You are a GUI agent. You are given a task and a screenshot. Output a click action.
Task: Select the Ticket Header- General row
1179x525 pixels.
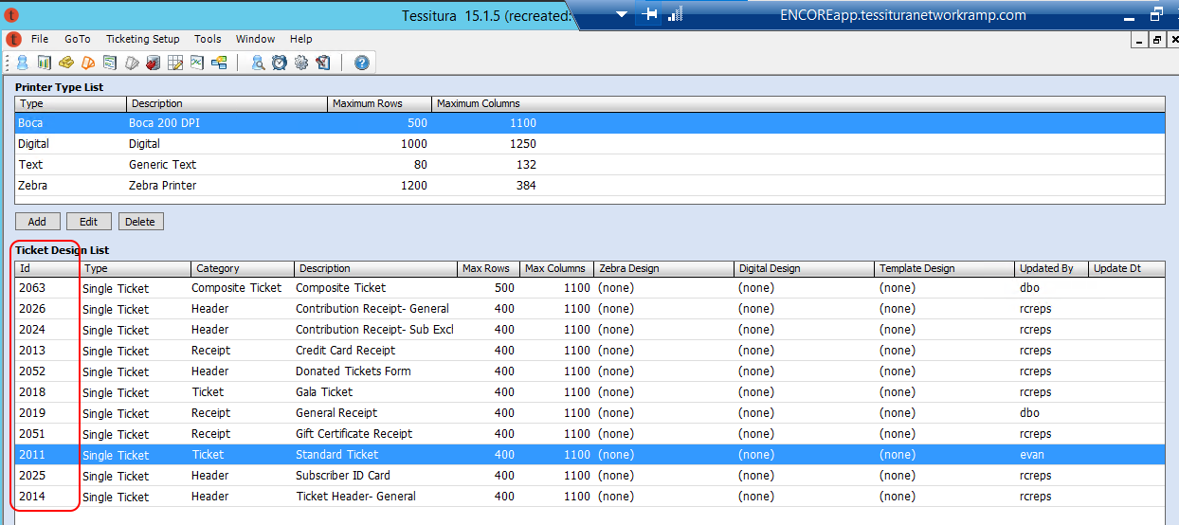click(589, 497)
